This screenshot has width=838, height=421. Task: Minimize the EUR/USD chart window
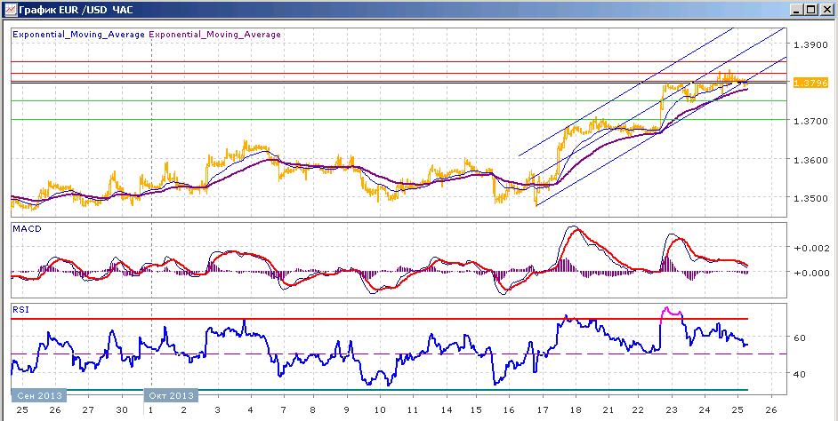pyautogui.click(x=796, y=10)
